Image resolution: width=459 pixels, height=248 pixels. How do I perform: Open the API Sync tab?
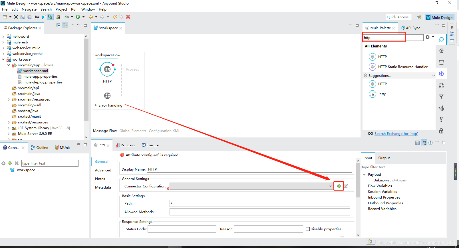411,28
